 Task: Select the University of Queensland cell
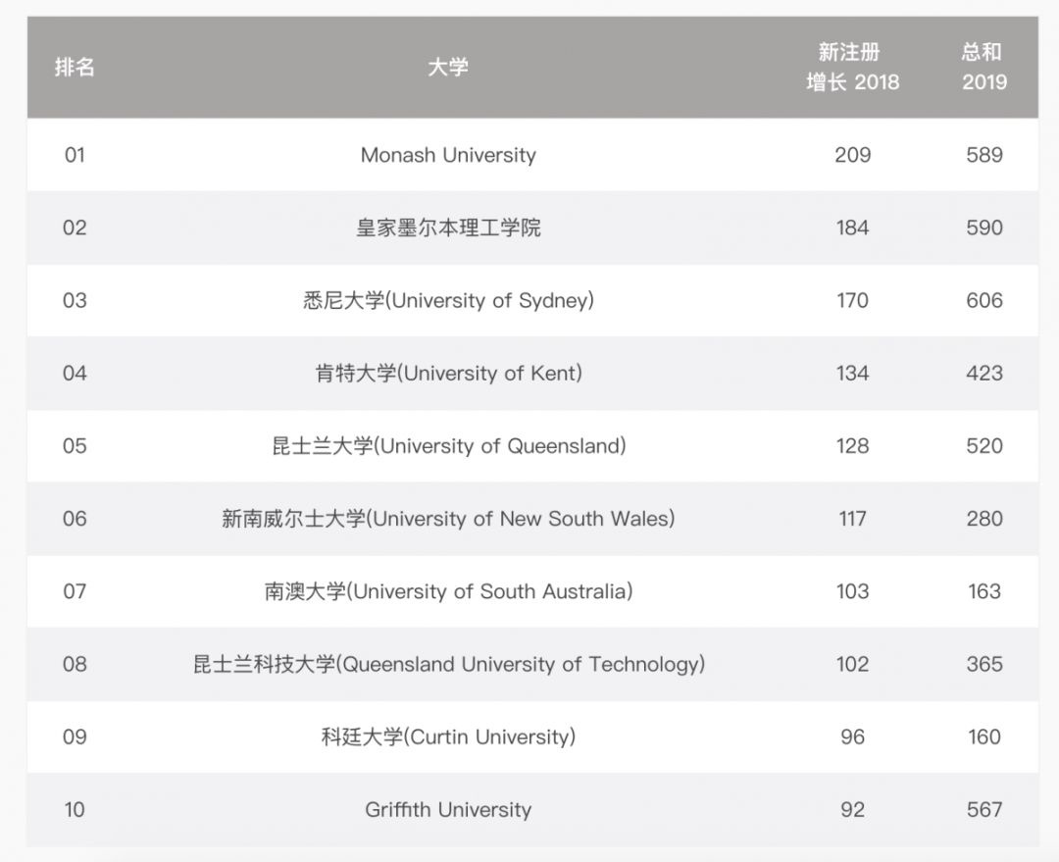click(x=448, y=446)
